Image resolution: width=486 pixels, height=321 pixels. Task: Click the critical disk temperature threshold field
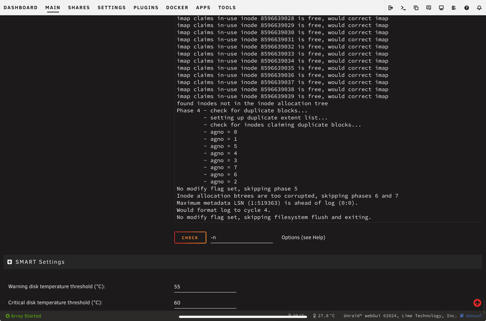tap(205, 303)
